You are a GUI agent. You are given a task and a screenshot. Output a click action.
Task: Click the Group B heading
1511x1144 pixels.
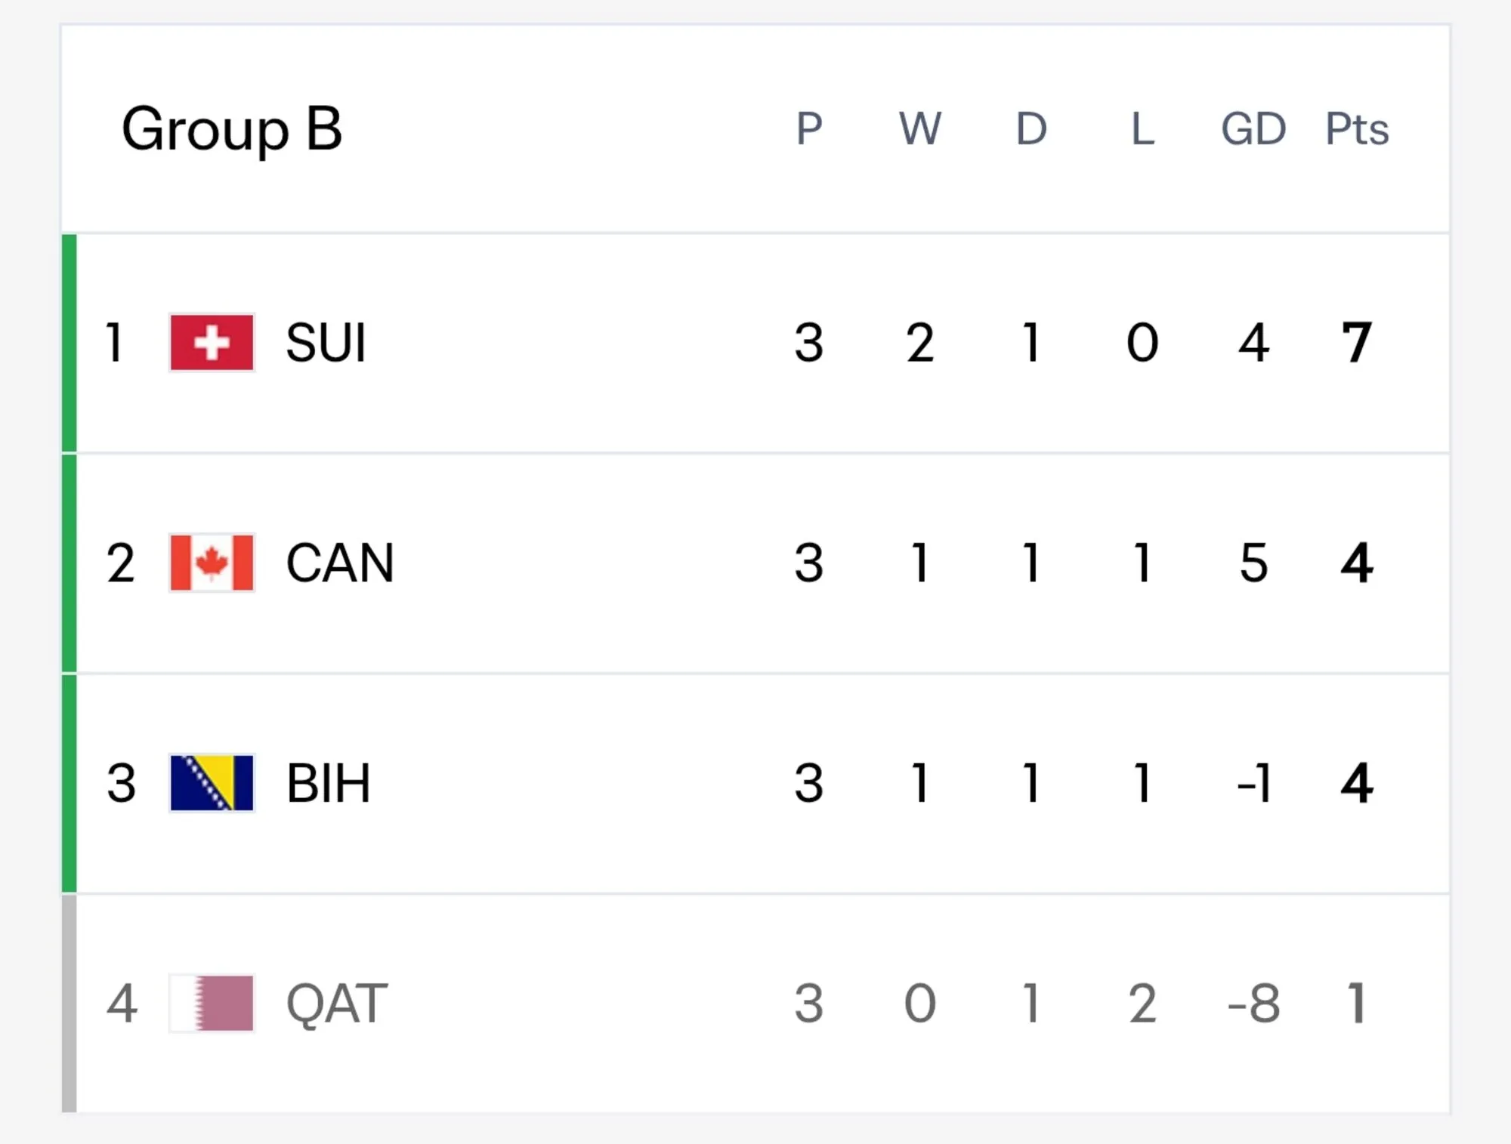pyautogui.click(x=232, y=130)
